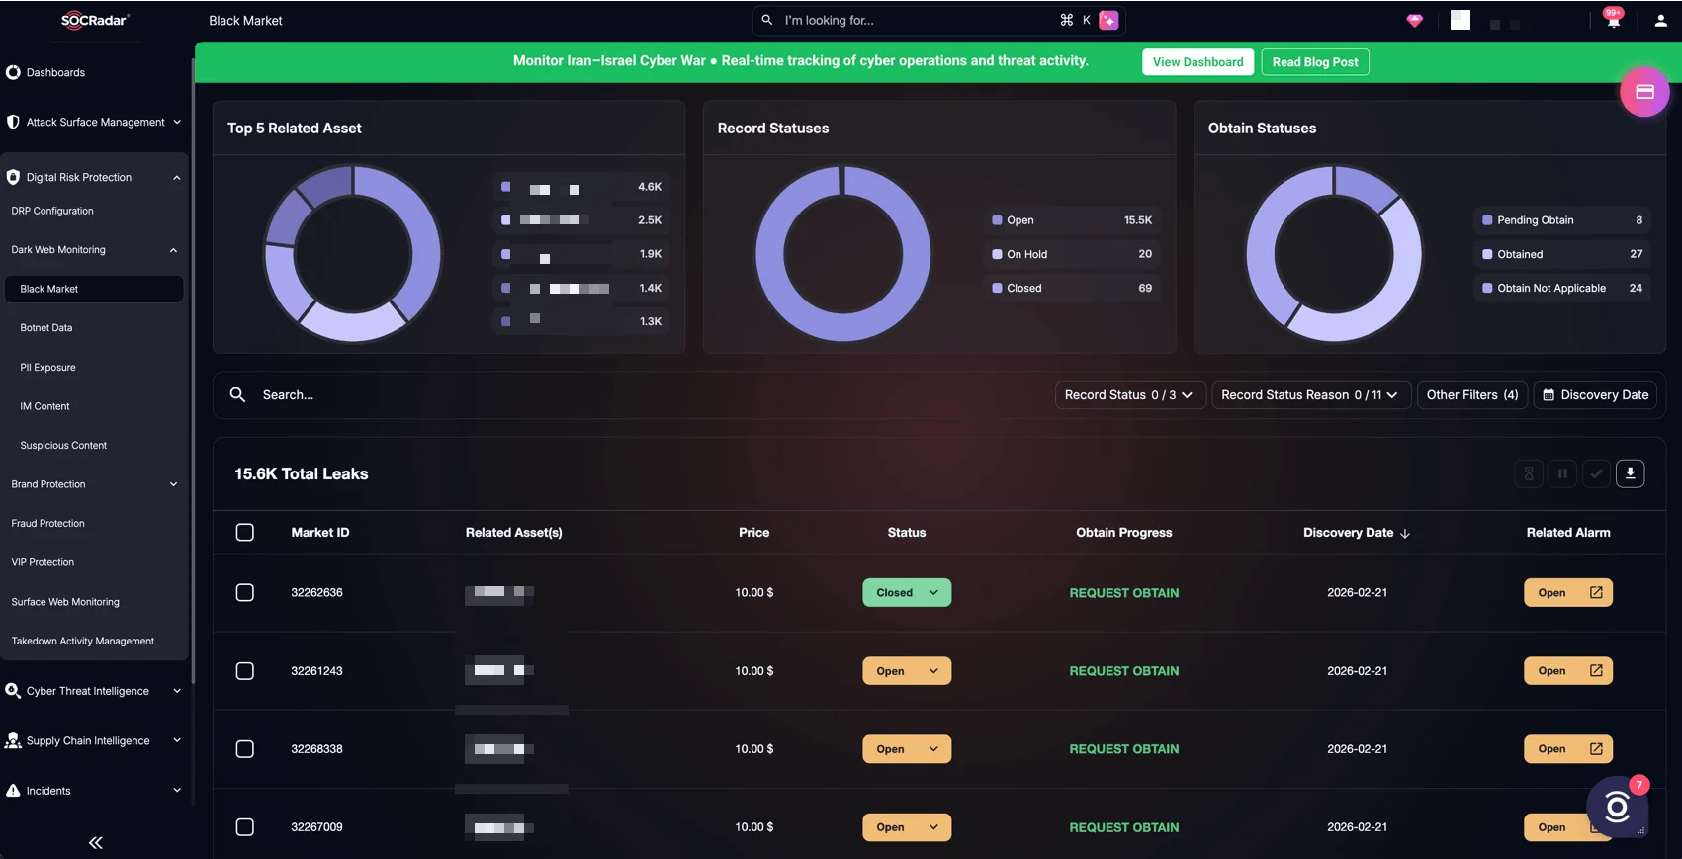Select all leaks with header checkbox
1682x859 pixels.
pyautogui.click(x=245, y=533)
